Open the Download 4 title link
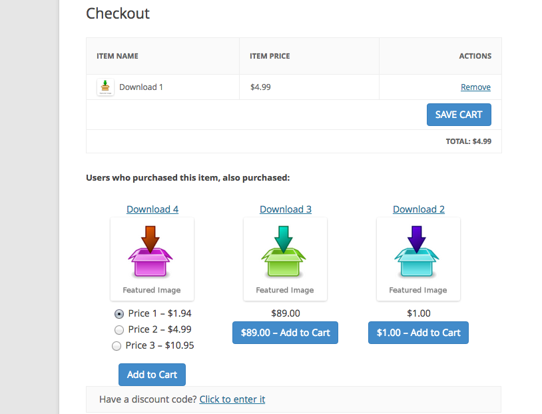 152,209
